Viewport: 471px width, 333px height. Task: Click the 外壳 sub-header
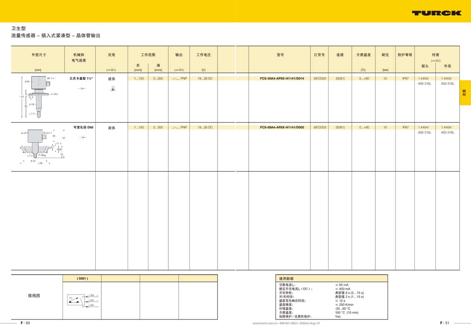click(x=447, y=66)
